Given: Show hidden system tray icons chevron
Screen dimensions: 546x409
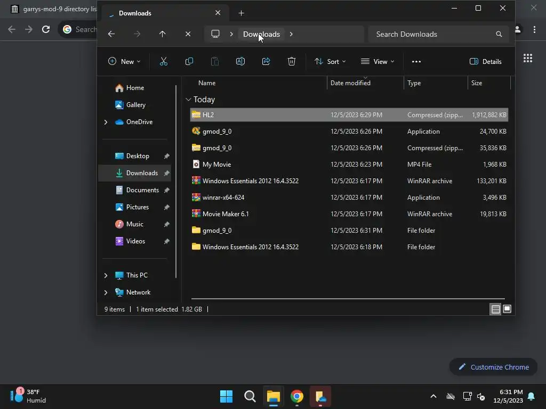Looking at the screenshot, I should coord(433,396).
